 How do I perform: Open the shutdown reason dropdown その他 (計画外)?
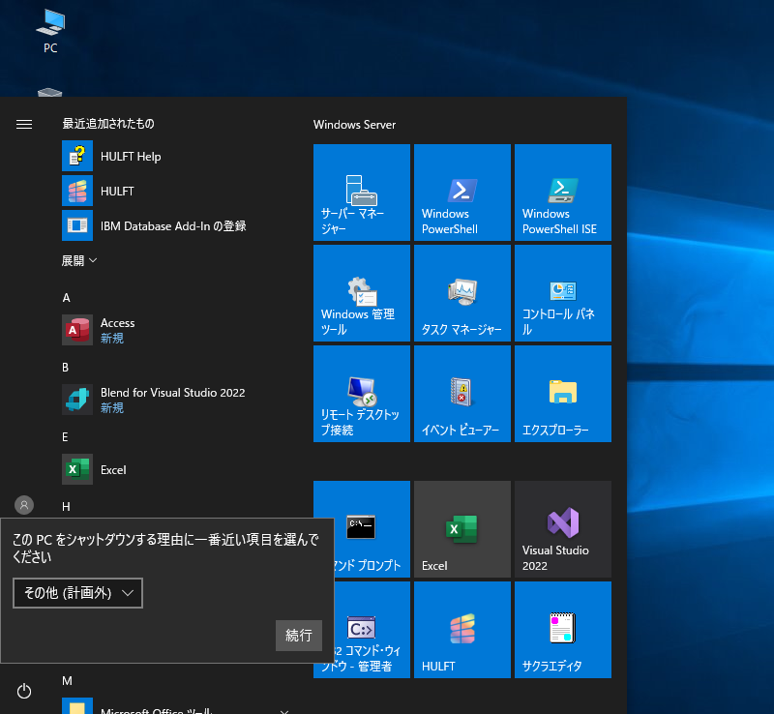click(78, 593)
